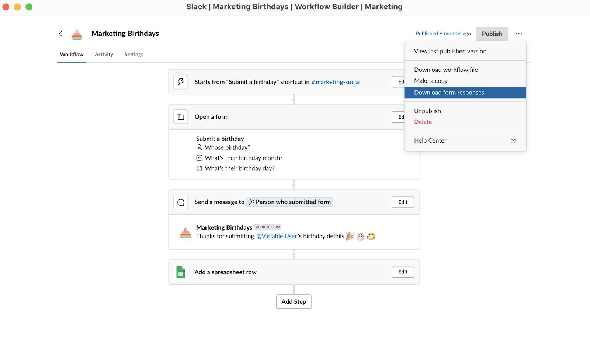Close the window with the red button
Image resolution: width=590 pixels, height=349 pixels.
(x=6, y=7)
